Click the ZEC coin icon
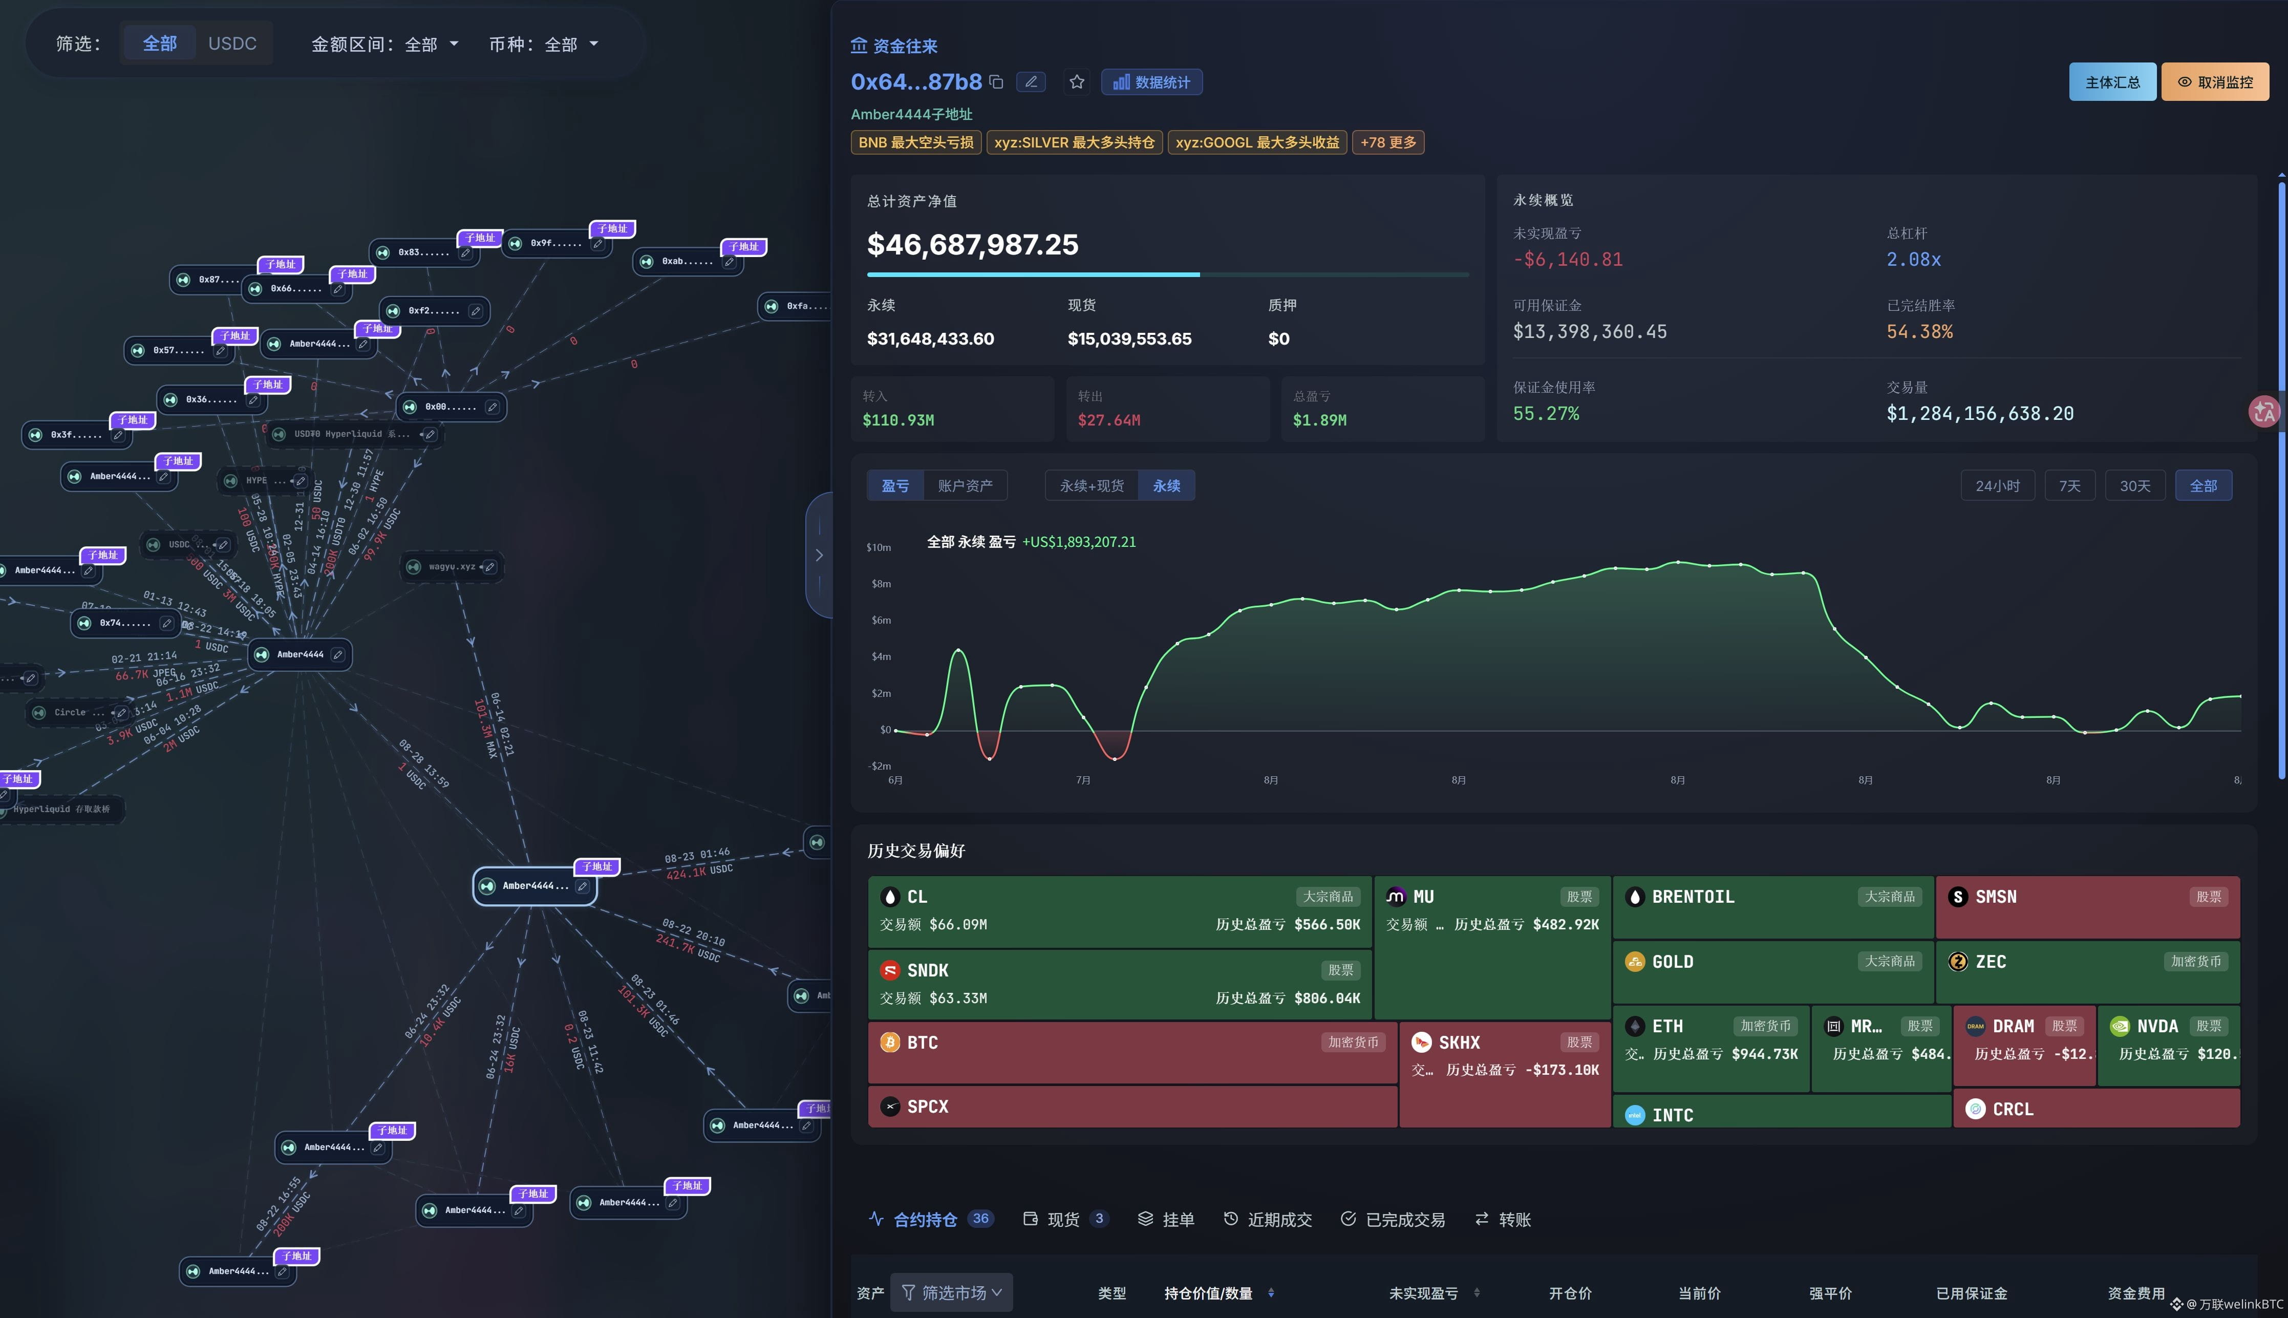Screen dimensions: 2288x1318 coord(1958,961)
